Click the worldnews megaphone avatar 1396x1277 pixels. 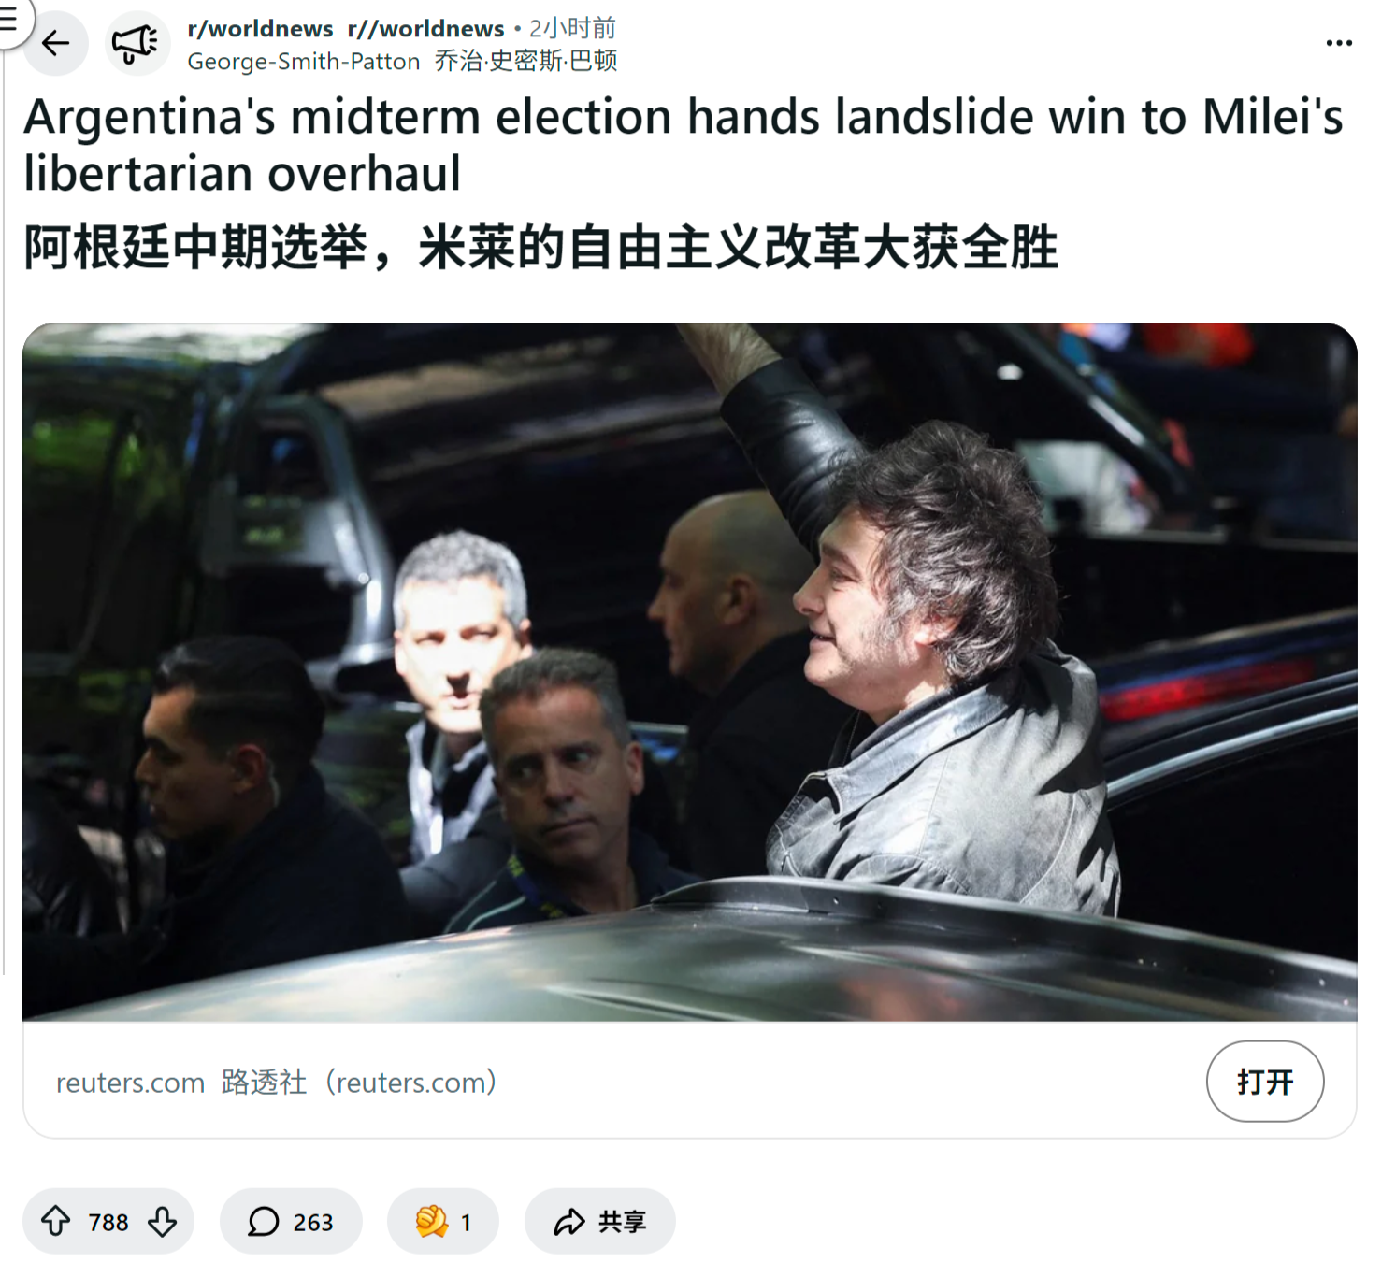(136, 43)
